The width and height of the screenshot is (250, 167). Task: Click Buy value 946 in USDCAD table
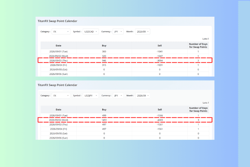point(104,61)
